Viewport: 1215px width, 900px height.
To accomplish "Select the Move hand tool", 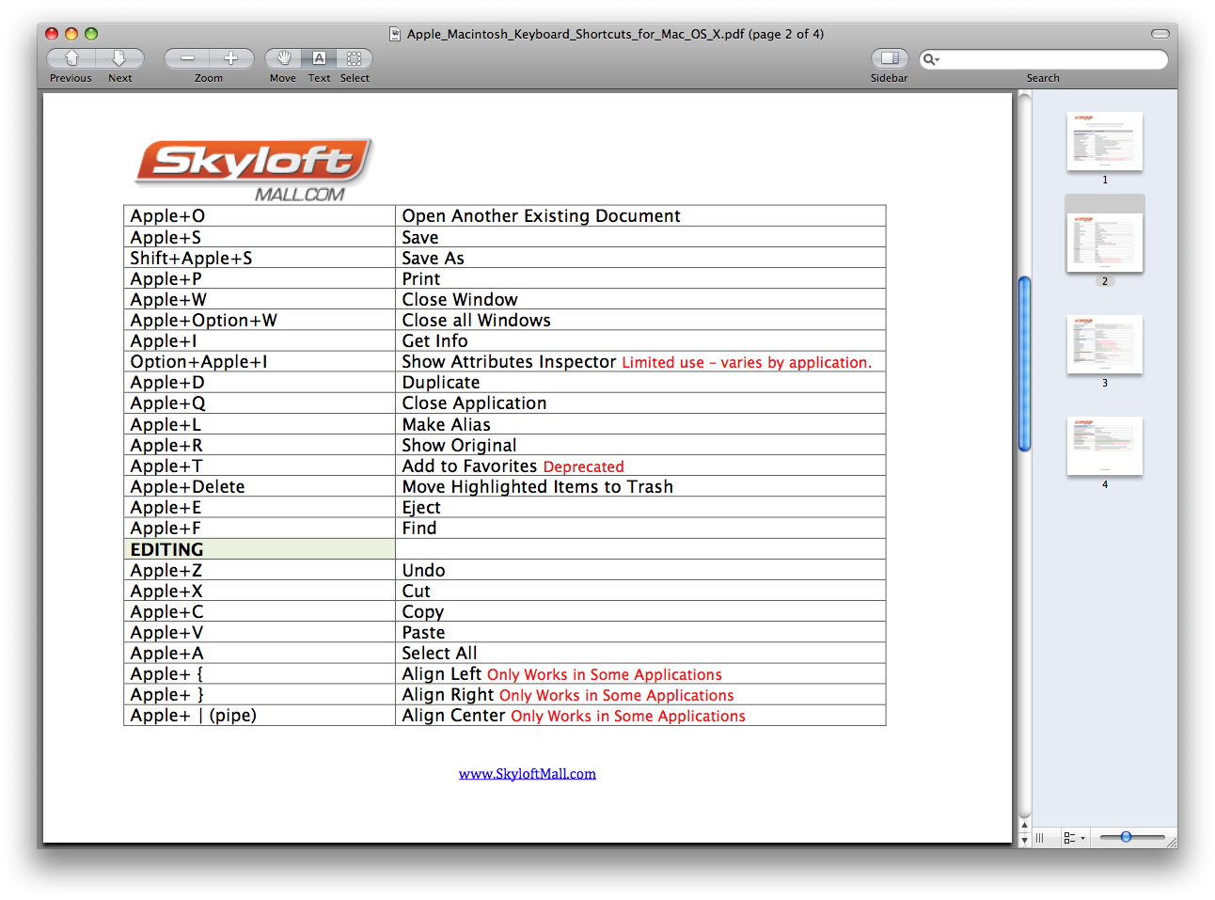I will point(283,58).
